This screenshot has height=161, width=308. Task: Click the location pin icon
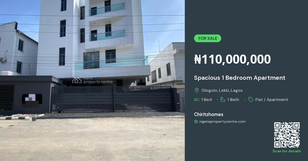click(197, 90)
